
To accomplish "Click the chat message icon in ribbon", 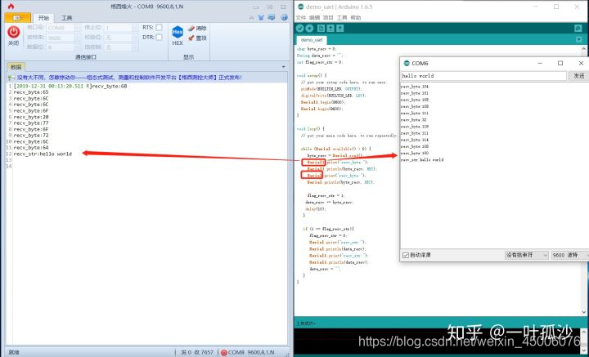I will (272, 17).
